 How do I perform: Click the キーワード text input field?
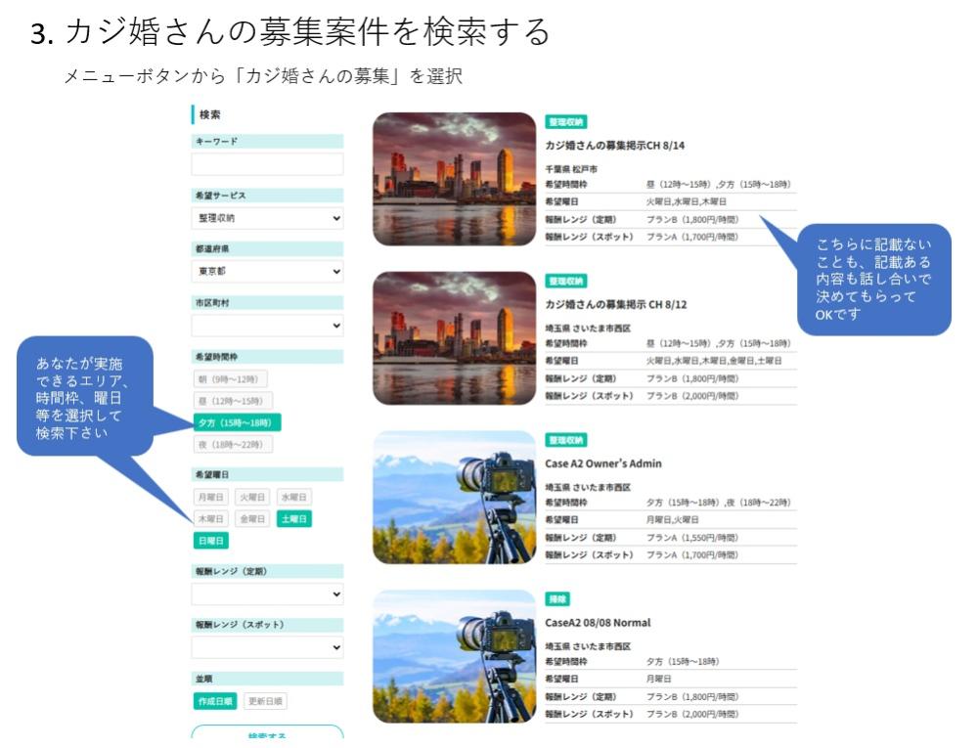[x=267, y=164]
